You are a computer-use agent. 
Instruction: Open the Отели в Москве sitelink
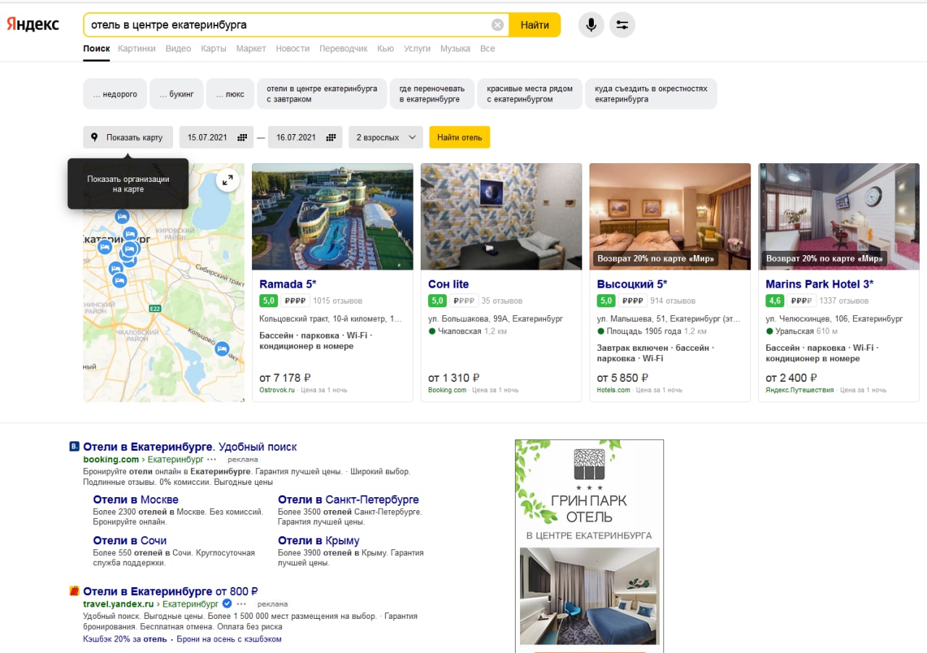tap(135, 499)
